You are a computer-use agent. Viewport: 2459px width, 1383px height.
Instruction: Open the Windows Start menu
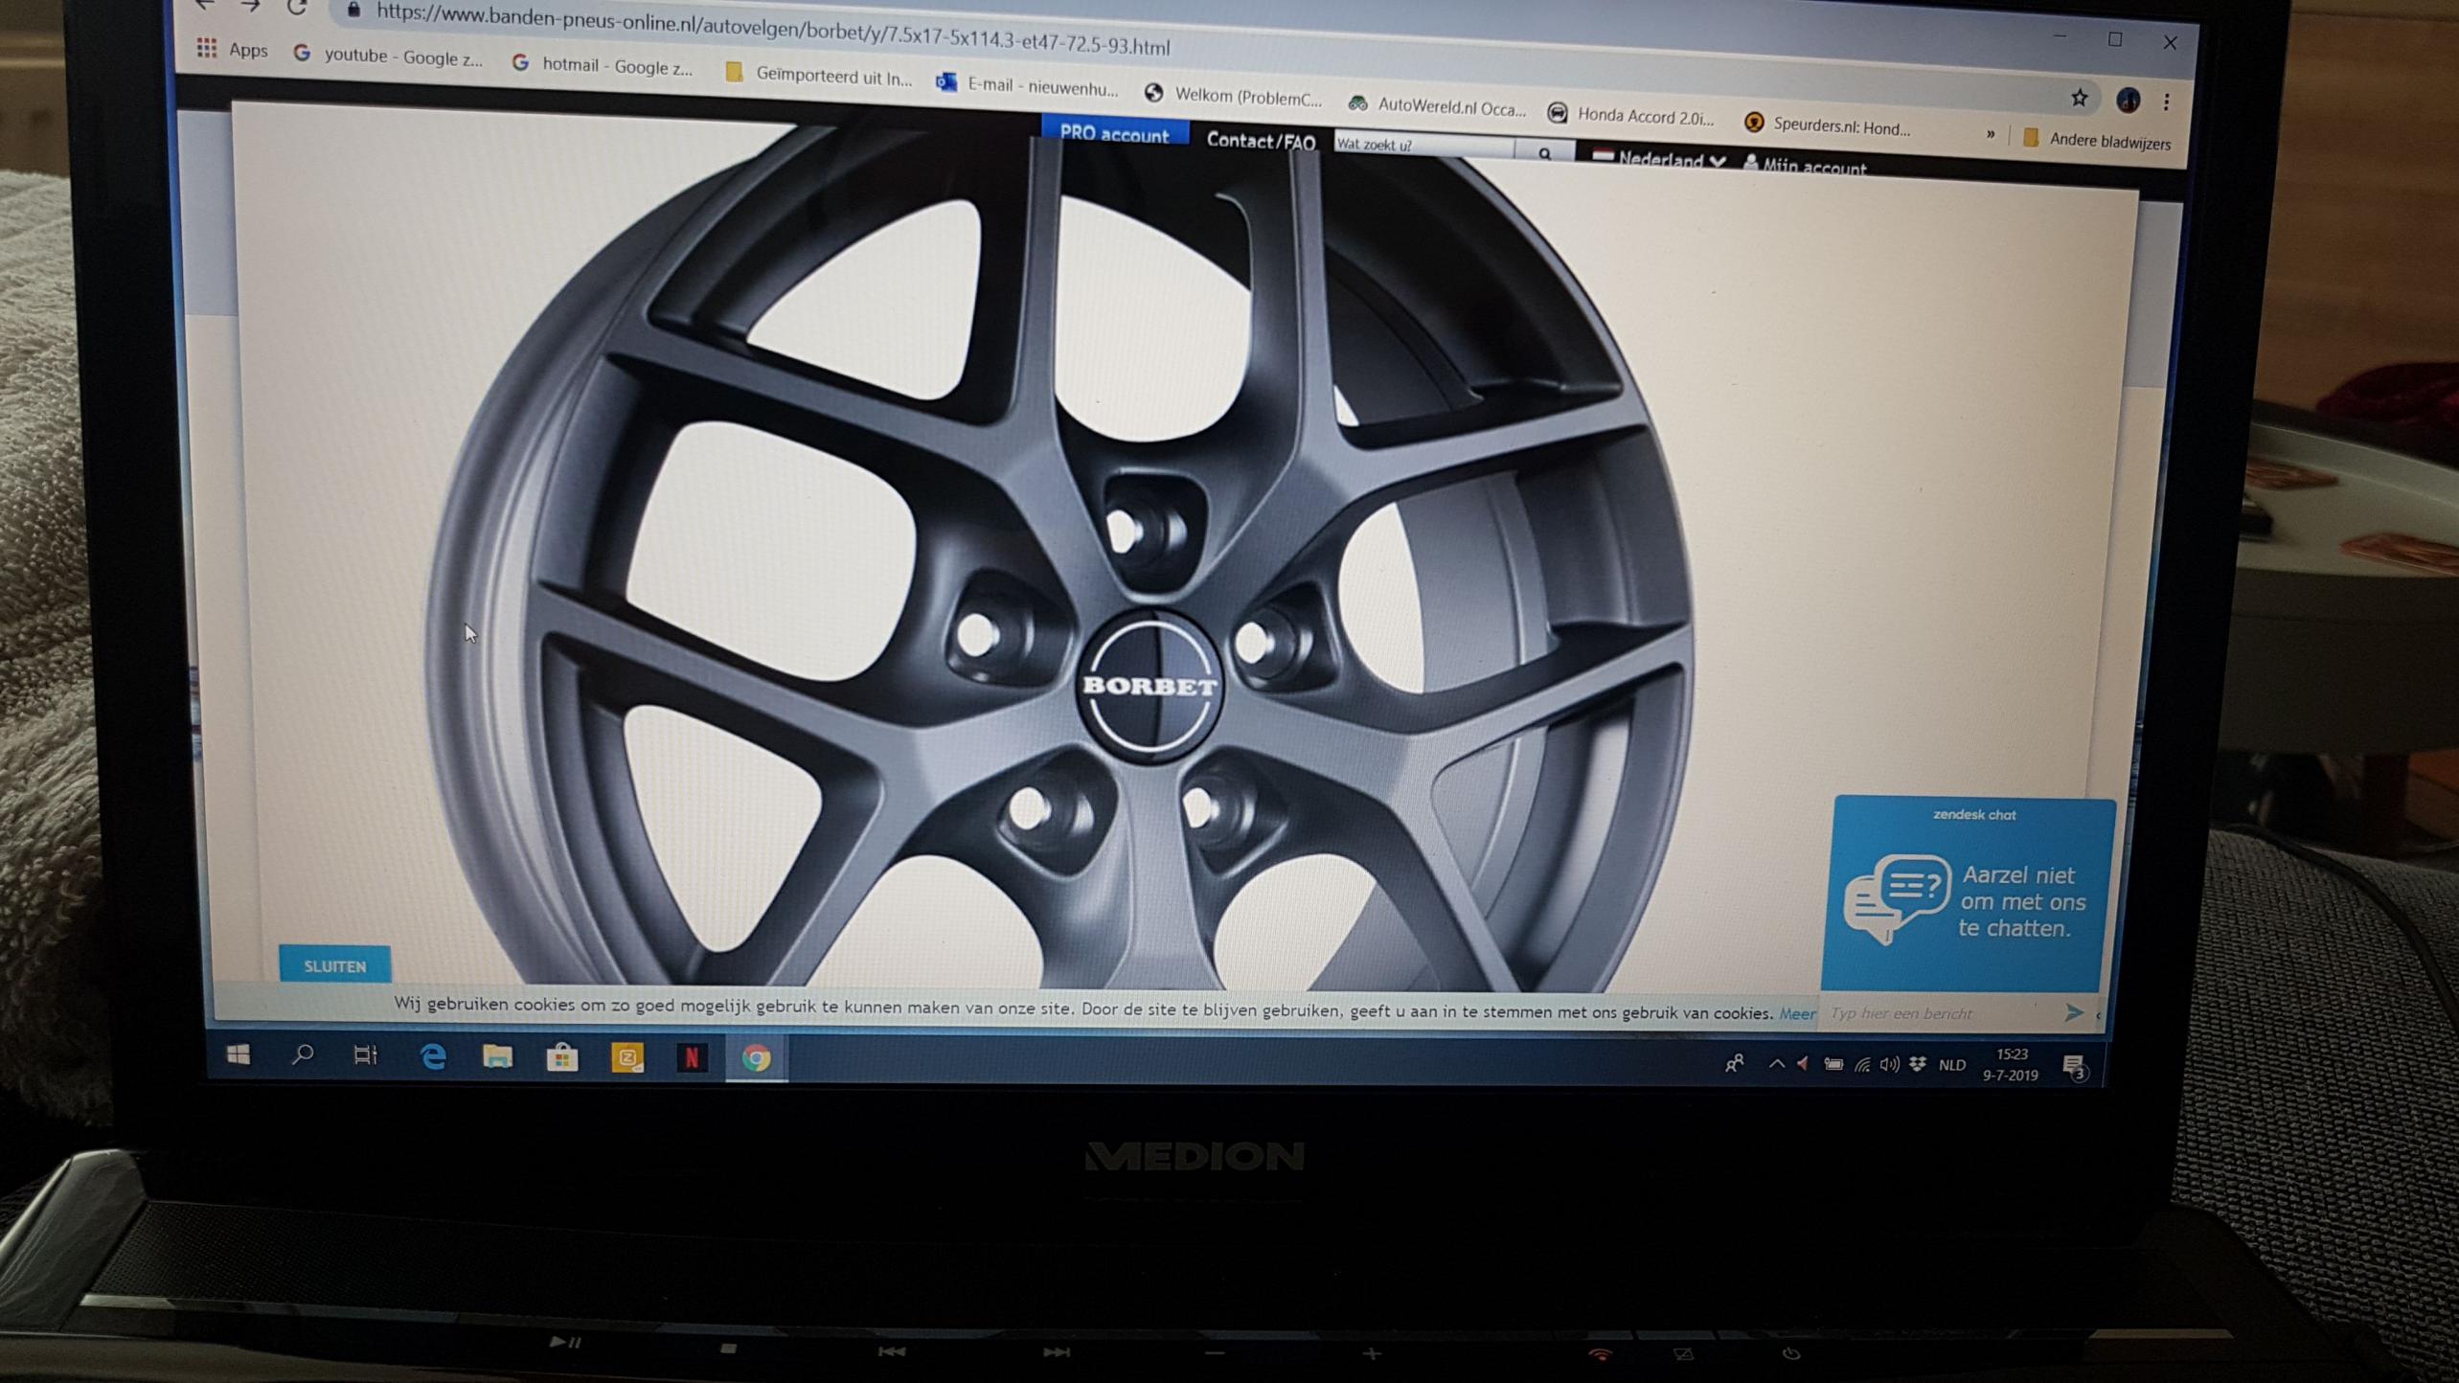coord(239,1054)
